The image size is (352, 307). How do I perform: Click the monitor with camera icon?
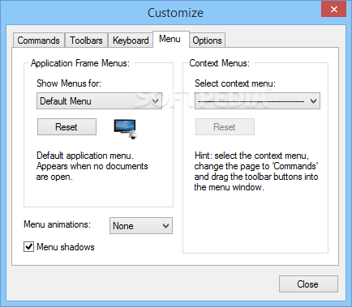126,129
